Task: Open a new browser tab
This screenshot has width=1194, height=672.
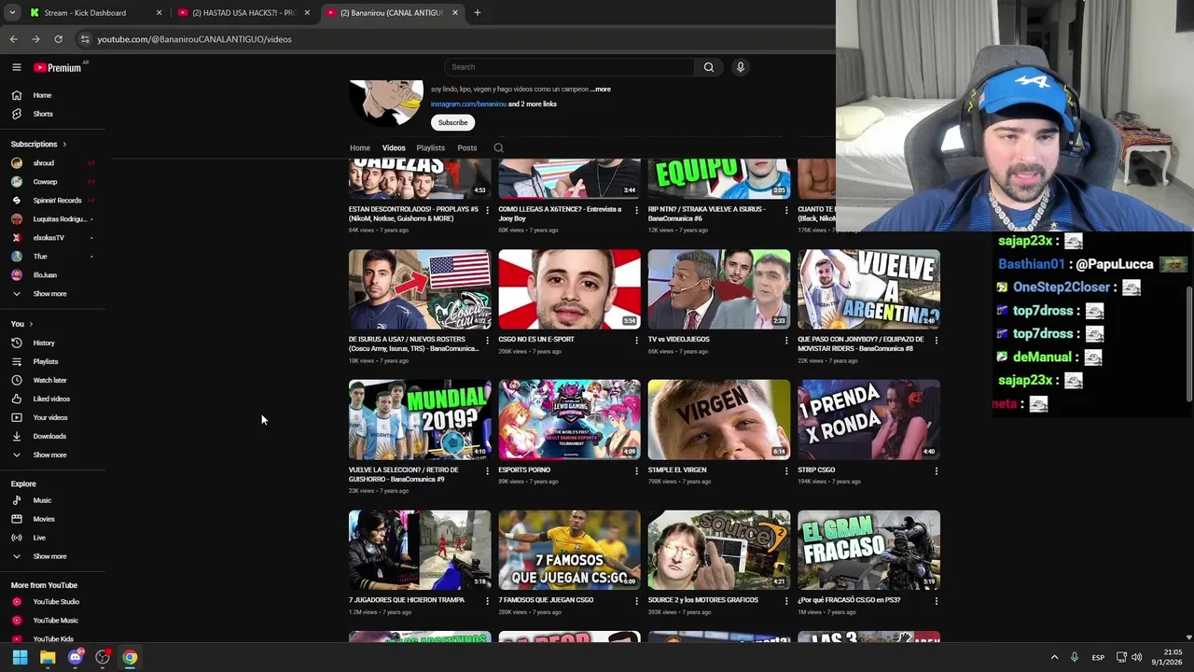Action: pyautogui.click(x=478, y=13)
